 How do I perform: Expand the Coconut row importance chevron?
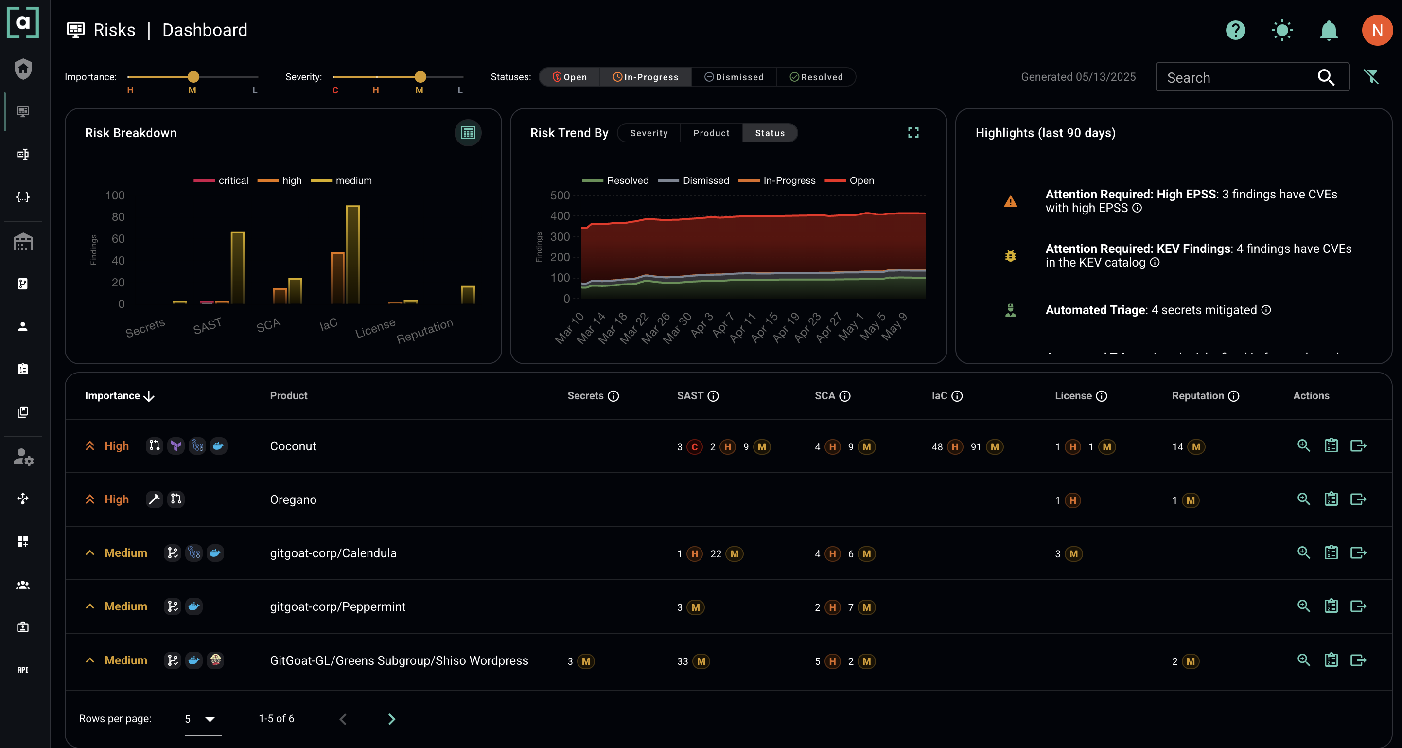click(90, 446)
